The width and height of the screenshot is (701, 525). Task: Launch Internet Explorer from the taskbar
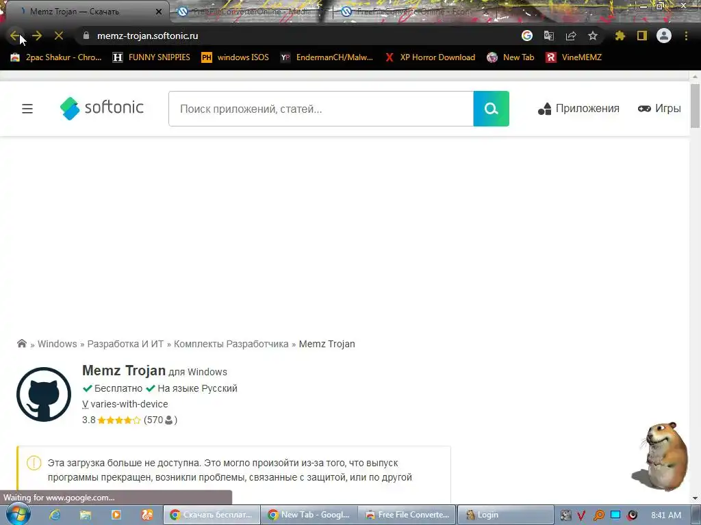click(x=55, y=515)
